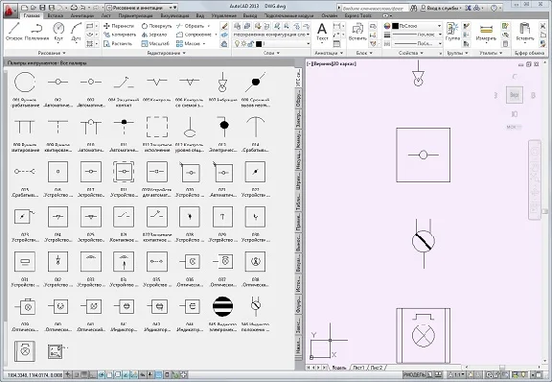The width and height of the screenshot is (552, 382).
Task: Click the Группа tool icon
Action: (452, 32)
